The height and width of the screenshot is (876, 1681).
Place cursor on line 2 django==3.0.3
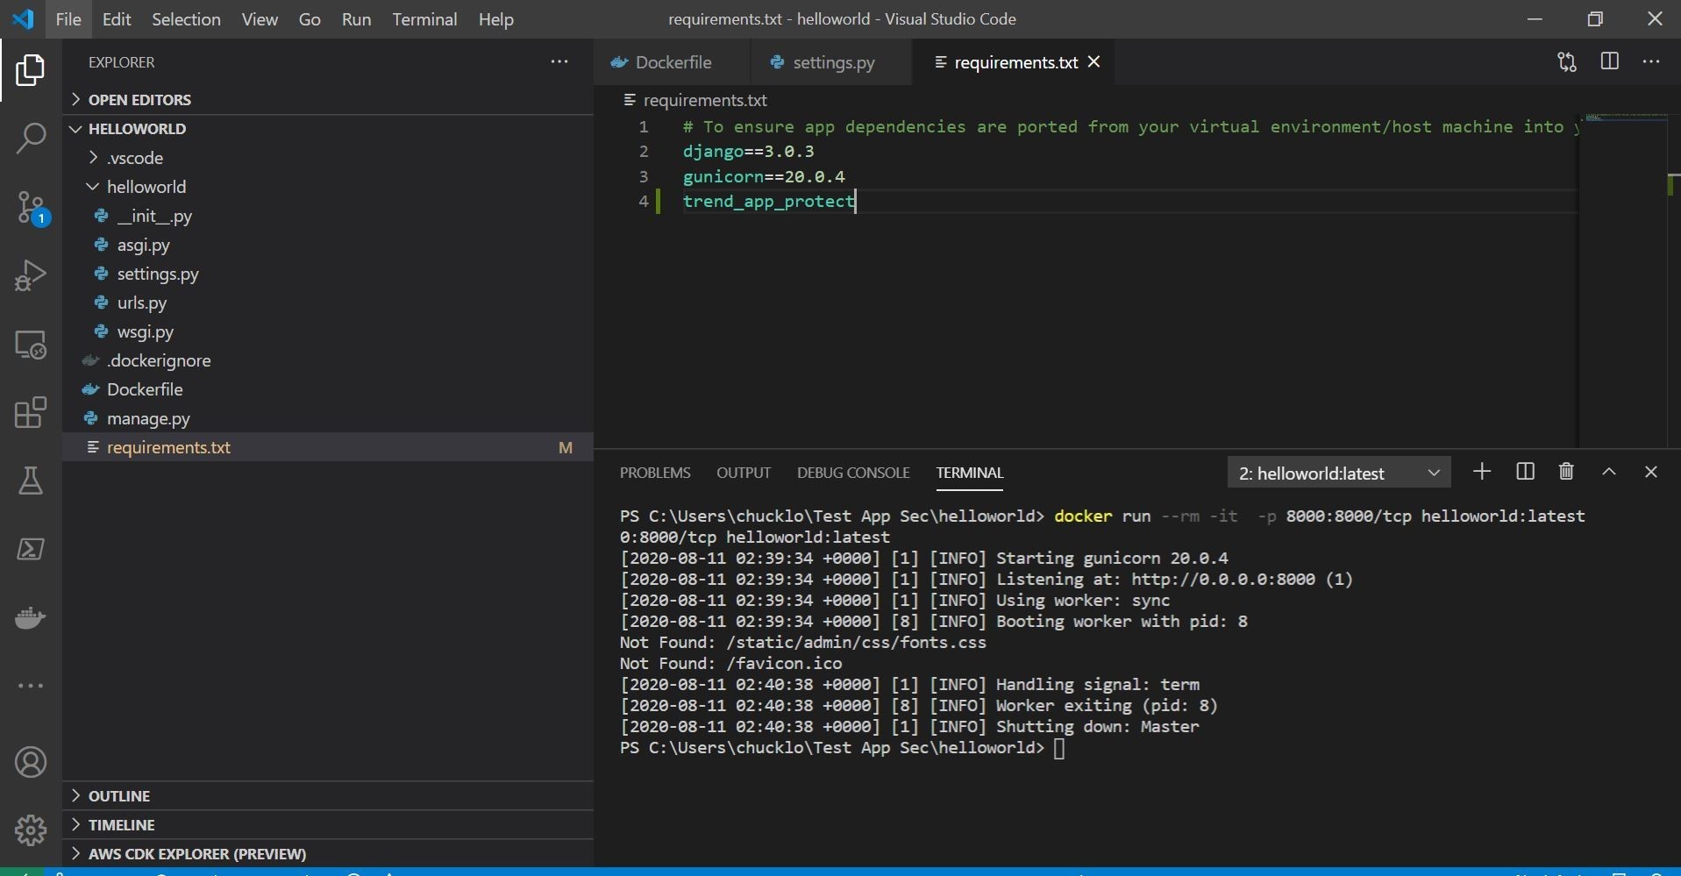click(x=748, y=152)
